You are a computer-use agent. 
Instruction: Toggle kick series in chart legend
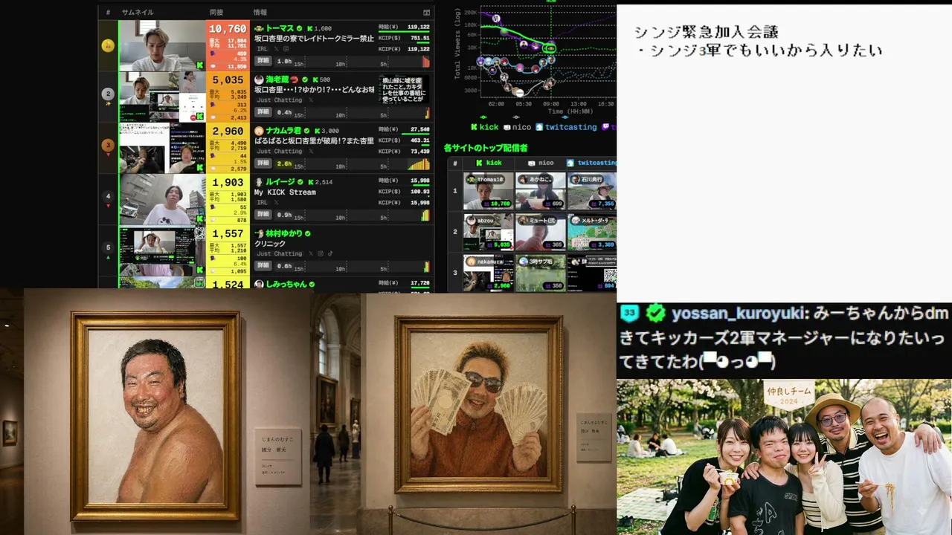tap(485, 127)
